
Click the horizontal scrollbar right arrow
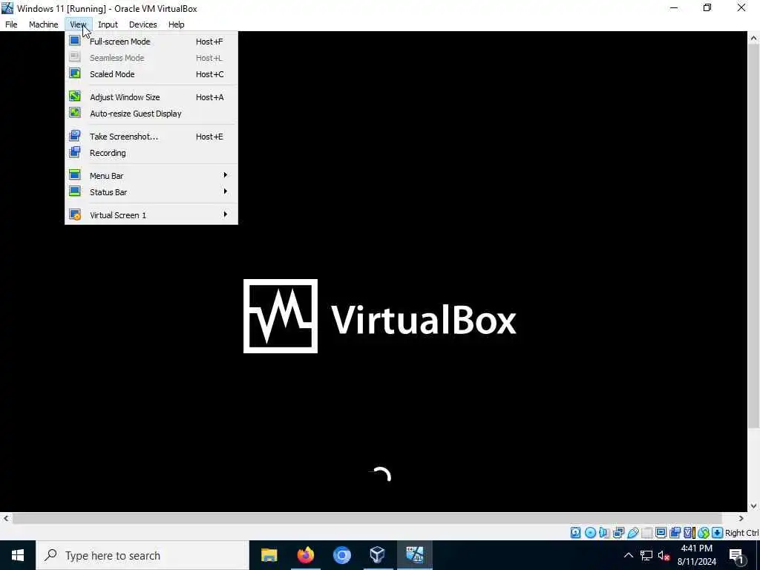click(x=741, y=518)
